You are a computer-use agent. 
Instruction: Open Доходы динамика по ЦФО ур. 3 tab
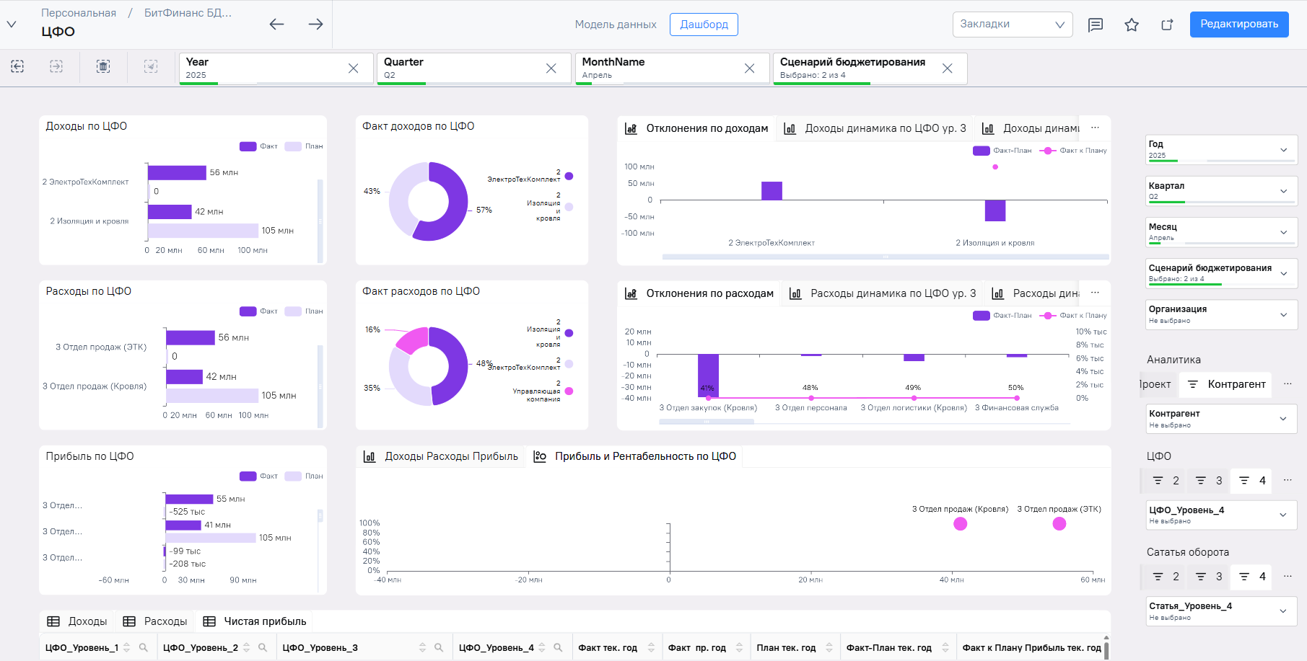click(875, 128)
